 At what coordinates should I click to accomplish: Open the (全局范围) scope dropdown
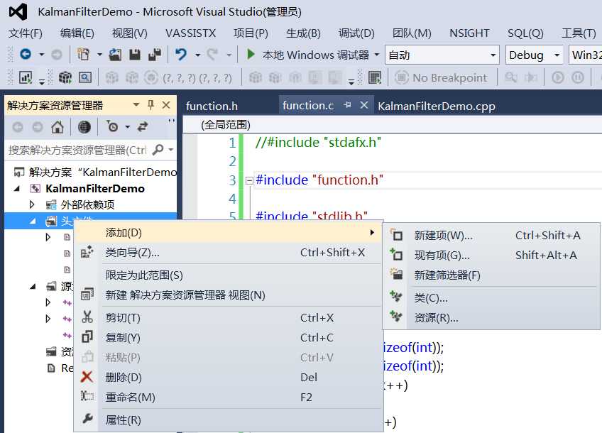coord(393,125)
